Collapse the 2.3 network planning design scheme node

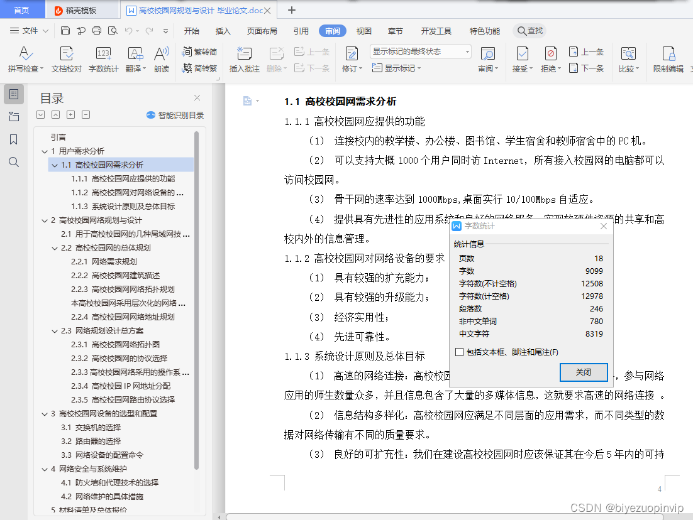[x=55, y=331]
